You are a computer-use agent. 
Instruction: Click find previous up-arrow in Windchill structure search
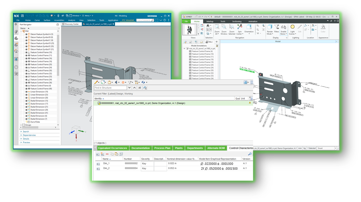(135, 88)
